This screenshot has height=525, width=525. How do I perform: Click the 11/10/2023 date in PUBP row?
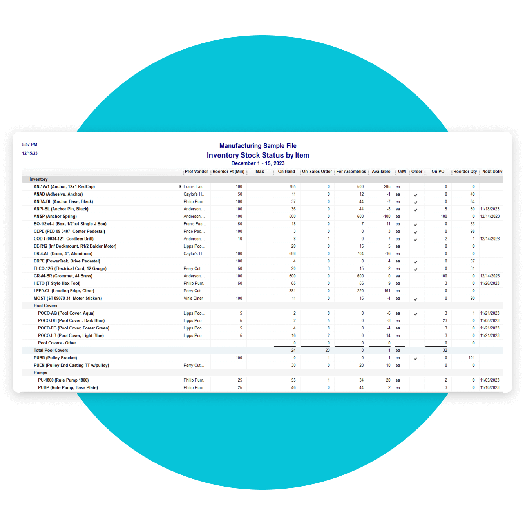tap(490, 387)
